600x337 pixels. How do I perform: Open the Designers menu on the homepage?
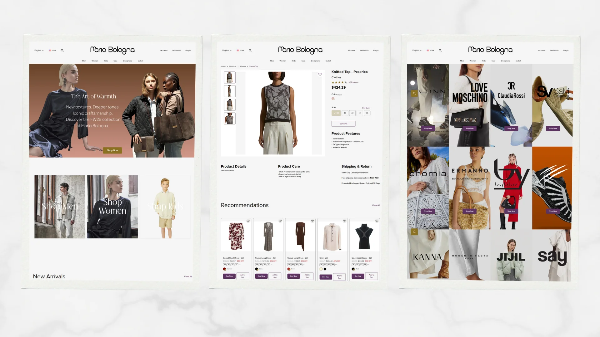coord(127,61)
